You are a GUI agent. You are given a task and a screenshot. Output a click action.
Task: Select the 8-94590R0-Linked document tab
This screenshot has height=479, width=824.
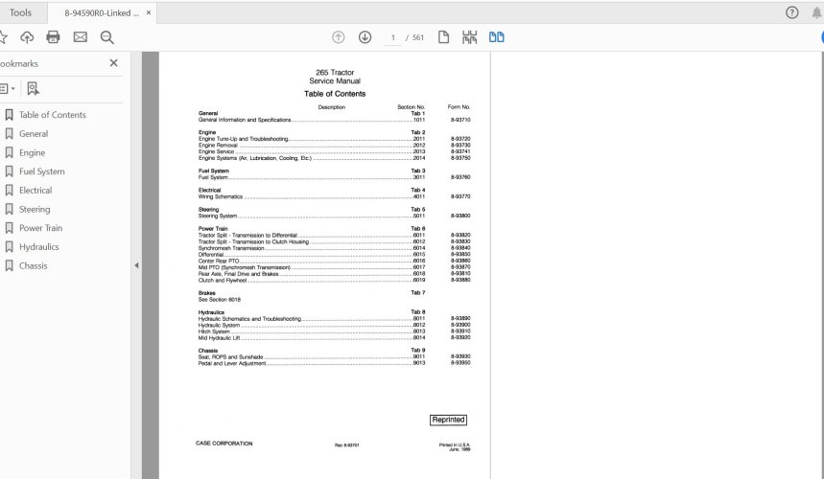click(102, 13)
